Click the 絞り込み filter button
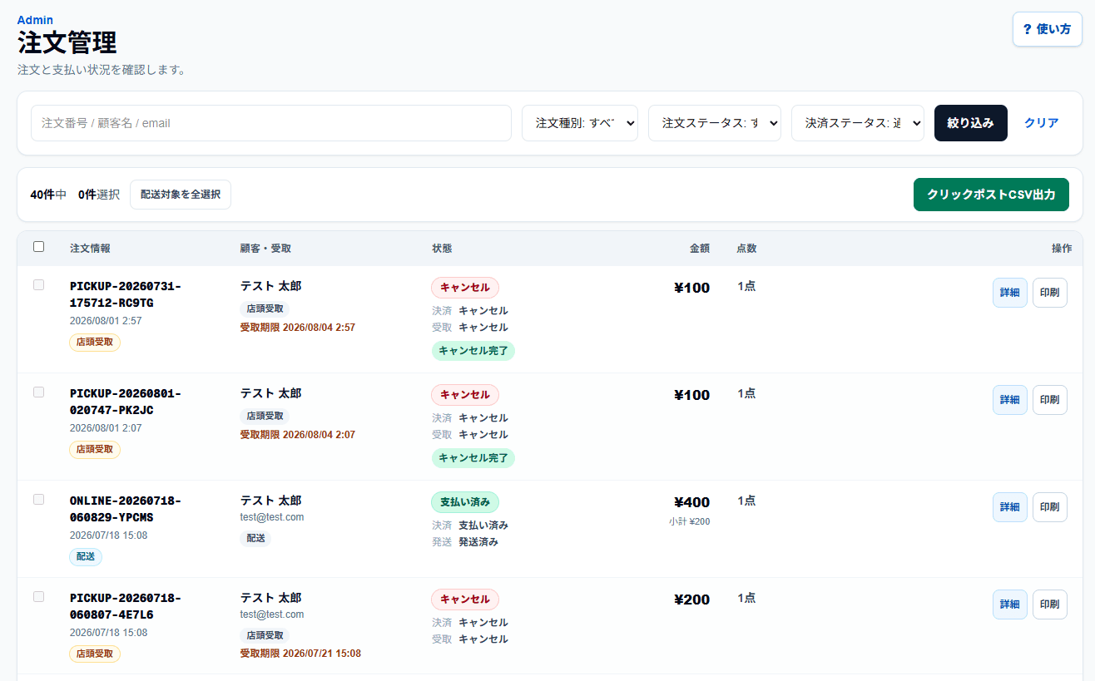This screenshot has width=1095, height=681. pos(971,123)
